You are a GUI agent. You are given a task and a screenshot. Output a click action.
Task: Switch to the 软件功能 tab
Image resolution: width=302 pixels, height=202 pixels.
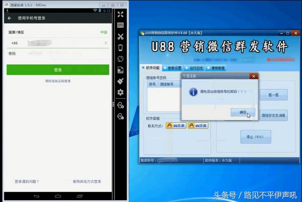pyautogui.click(x=151, y=68)
